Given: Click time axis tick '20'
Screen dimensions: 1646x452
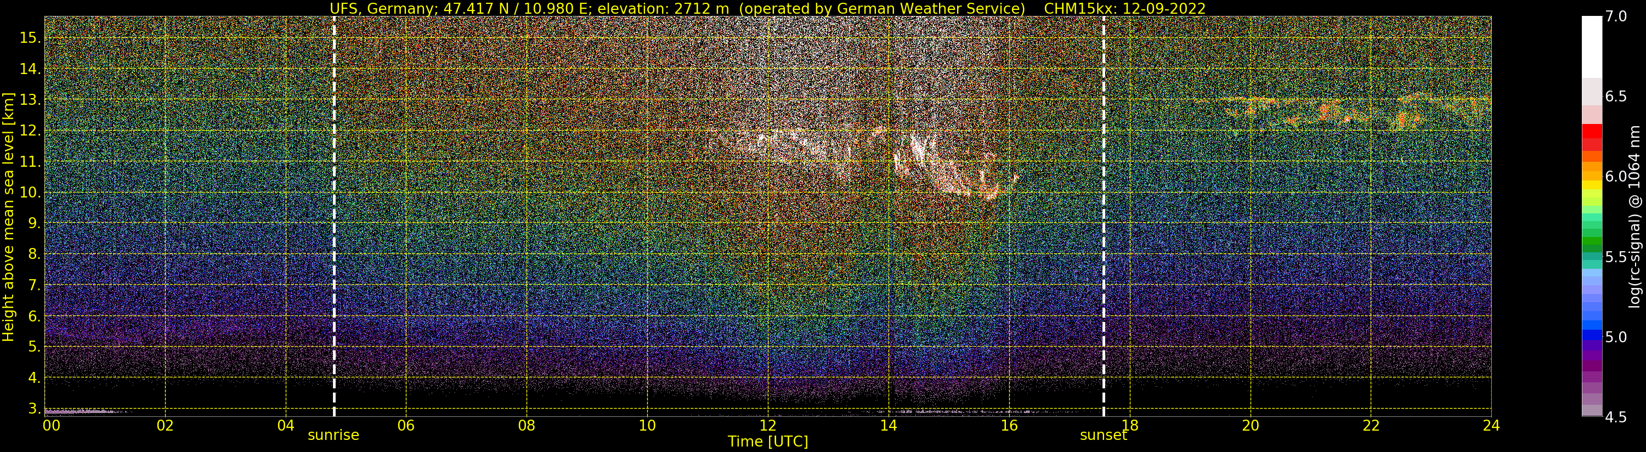Looking at the screenshot, I should coord(1250,426).
